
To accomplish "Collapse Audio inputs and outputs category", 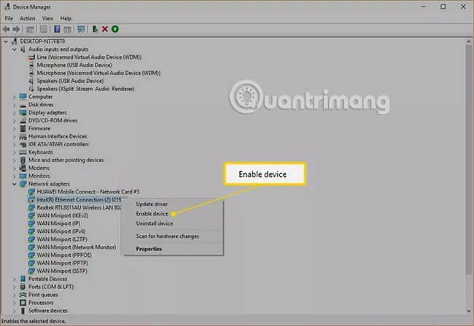I will pyautogui.click(x=14, y=49).
